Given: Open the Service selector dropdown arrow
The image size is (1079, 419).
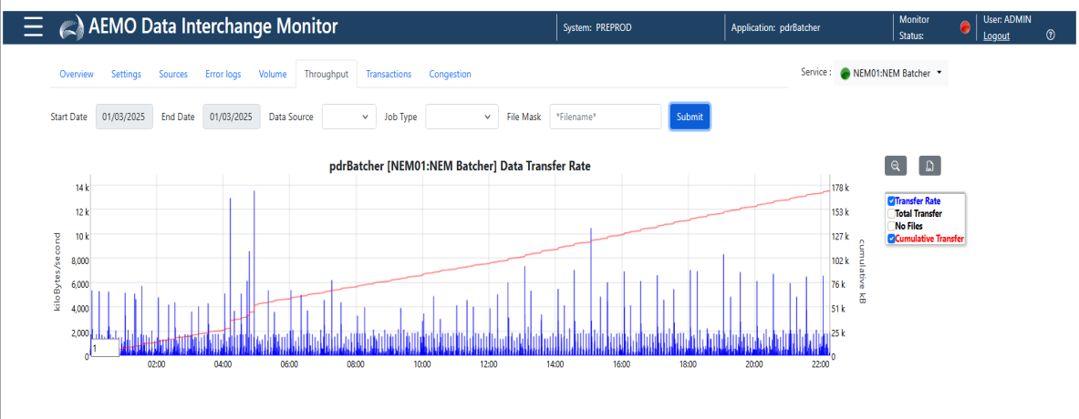Looking at the screenshot, I should [939, 72].
